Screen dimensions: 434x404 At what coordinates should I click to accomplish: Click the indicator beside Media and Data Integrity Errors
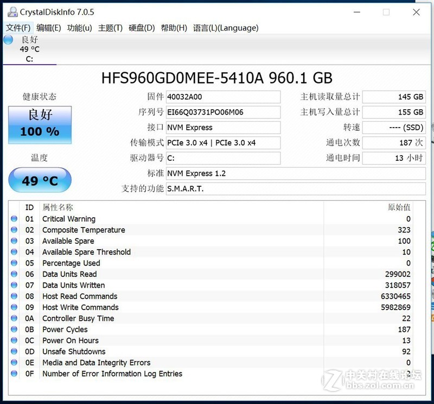pos(14,362)
